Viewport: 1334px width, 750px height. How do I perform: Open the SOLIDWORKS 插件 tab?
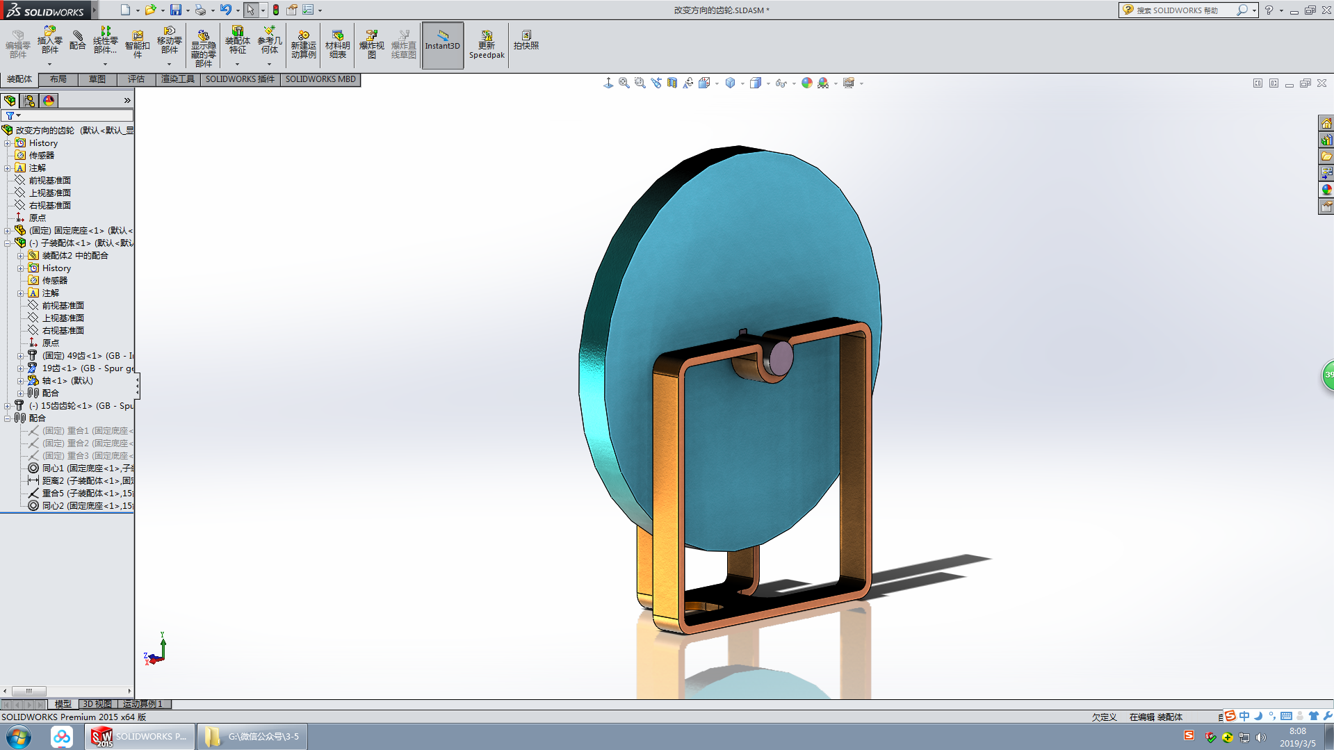tap(240, 79)
